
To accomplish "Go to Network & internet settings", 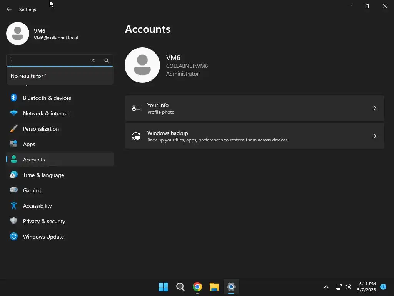I will [60, 113].
